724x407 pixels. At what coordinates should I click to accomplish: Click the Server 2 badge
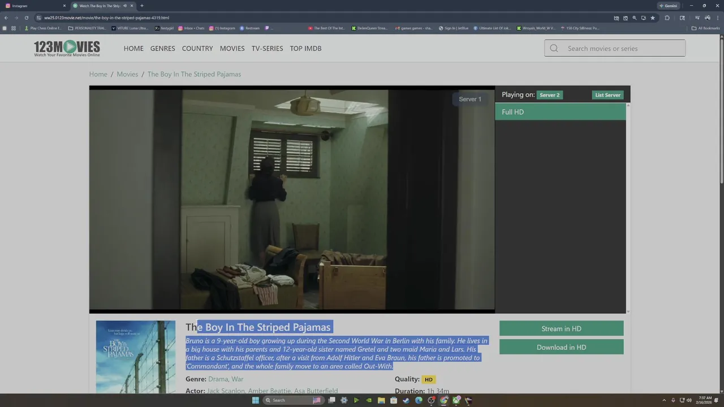[x=549, y=95]
